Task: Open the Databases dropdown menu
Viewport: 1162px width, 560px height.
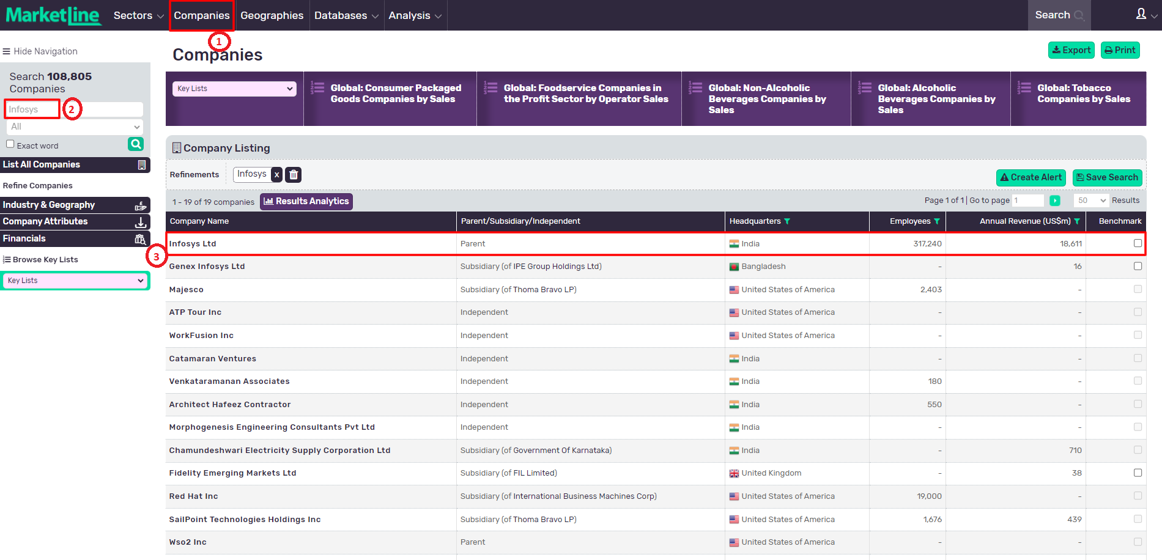Action: point(346,15)
